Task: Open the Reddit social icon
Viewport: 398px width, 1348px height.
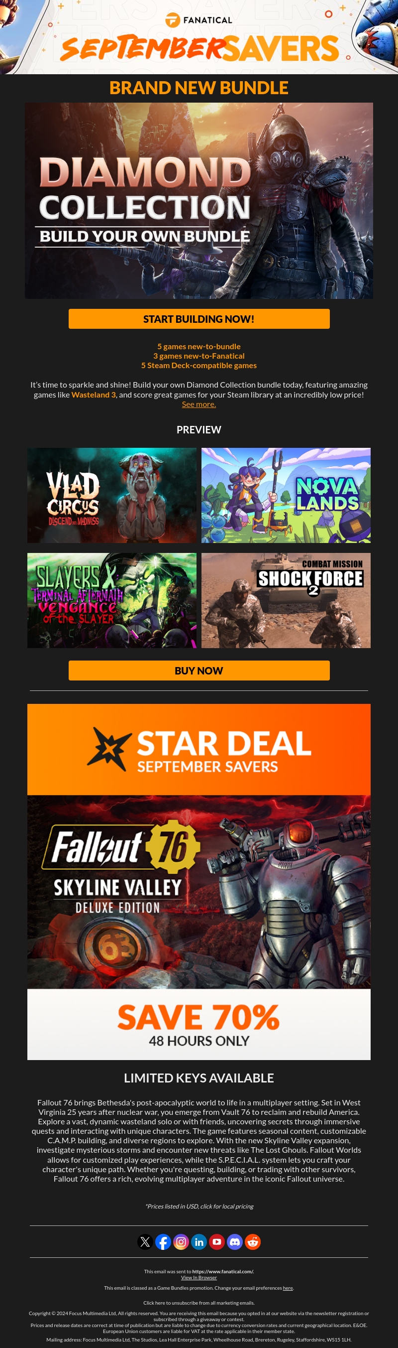Action: point(253,1242)
